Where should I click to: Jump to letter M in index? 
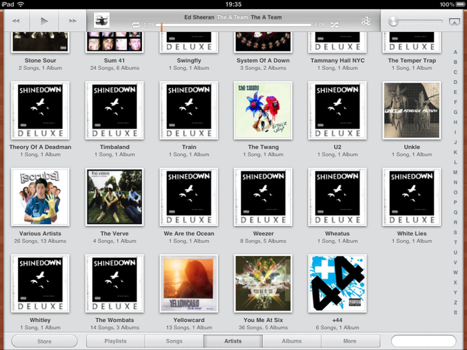pyautogui.click(x=455, y=172)
